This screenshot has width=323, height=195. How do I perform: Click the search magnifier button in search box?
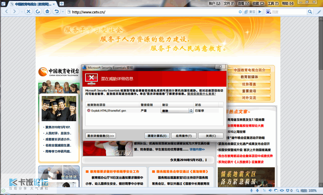(310, 12)
